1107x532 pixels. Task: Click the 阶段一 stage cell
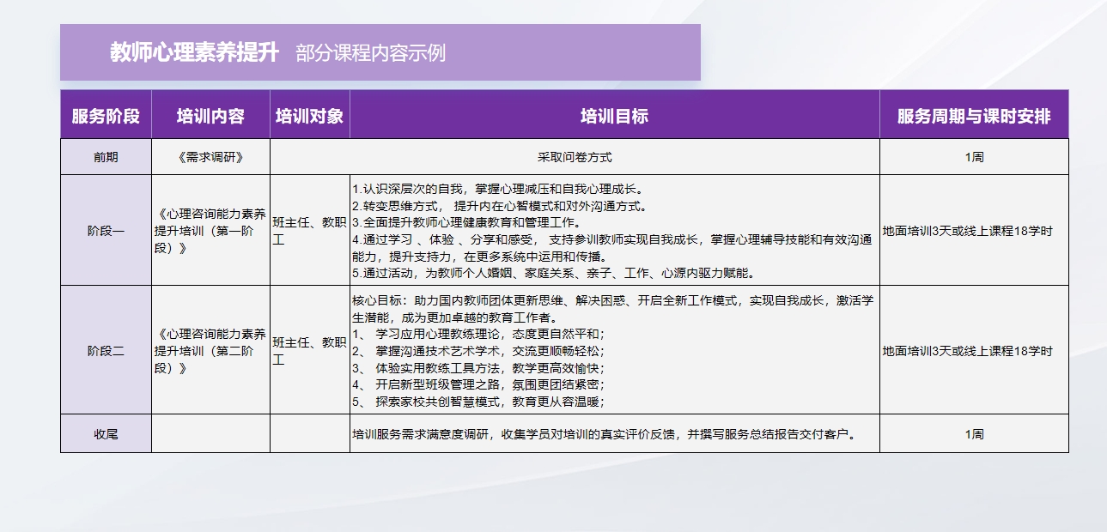coord(106,230)
